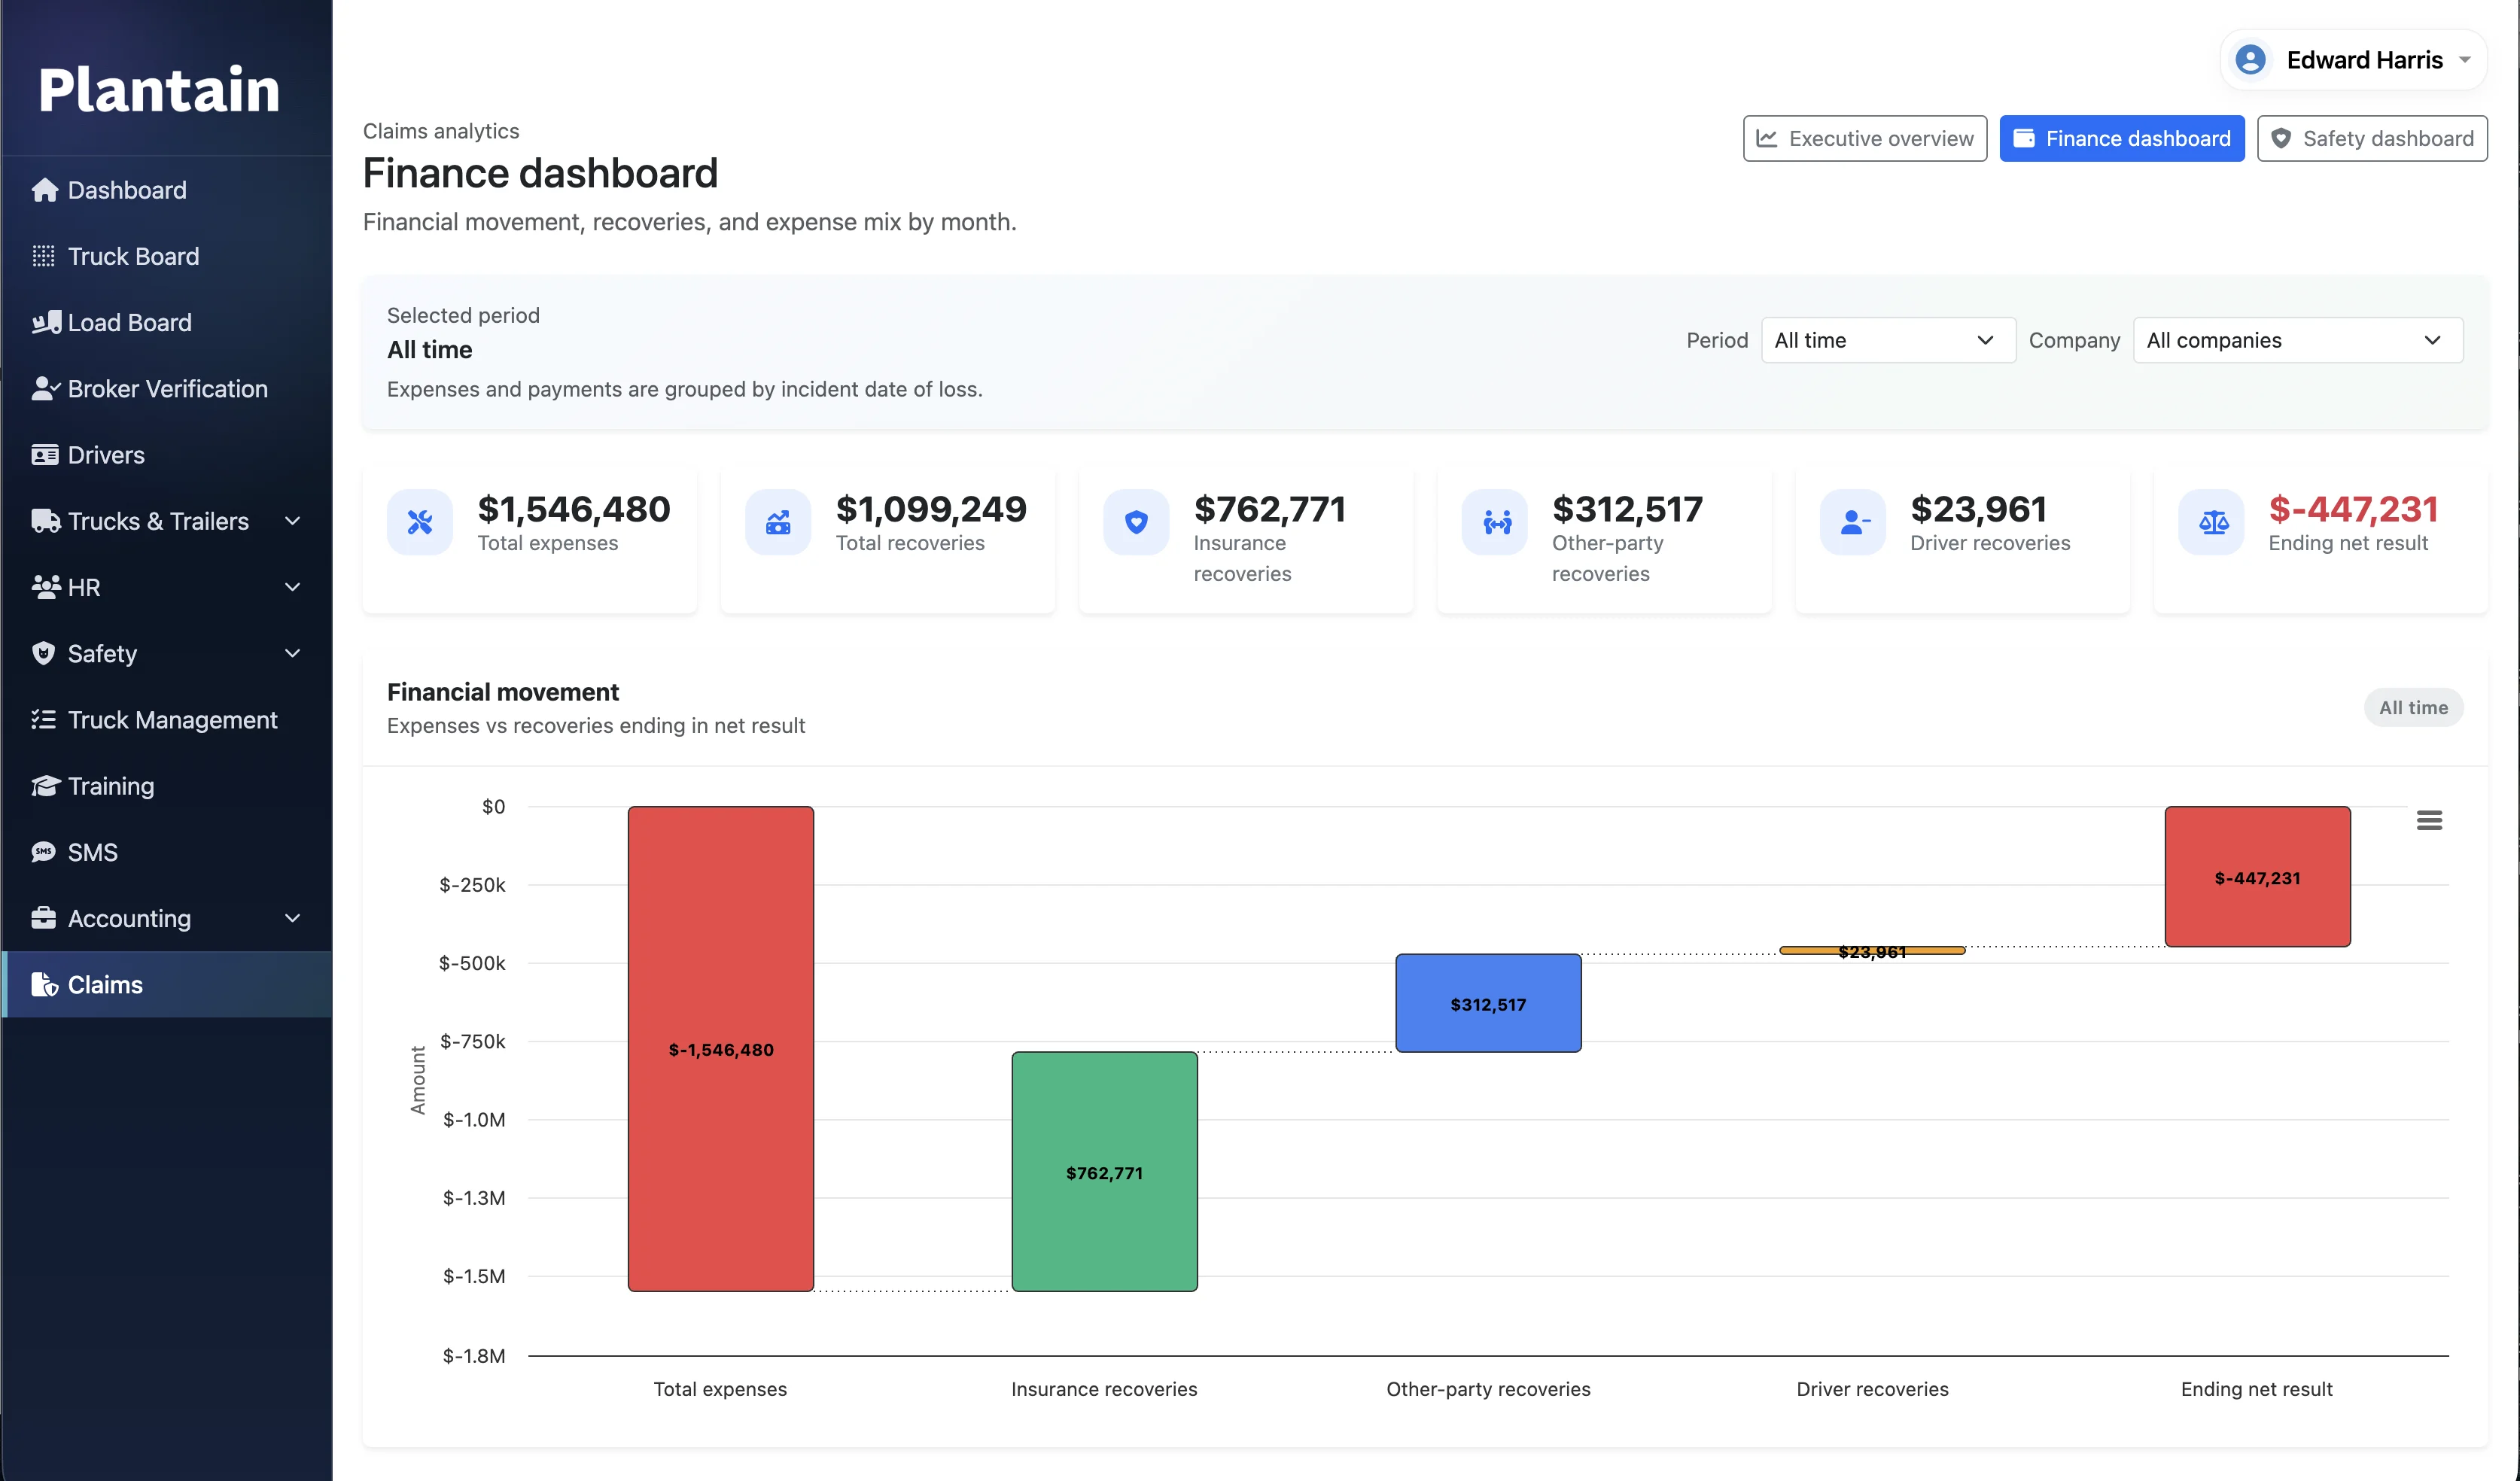Click the chart hamburger menu icon

[x=2428, y=820]
